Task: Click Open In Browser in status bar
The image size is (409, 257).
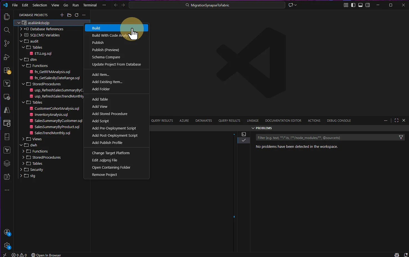Action: click(x=46, y=255)
